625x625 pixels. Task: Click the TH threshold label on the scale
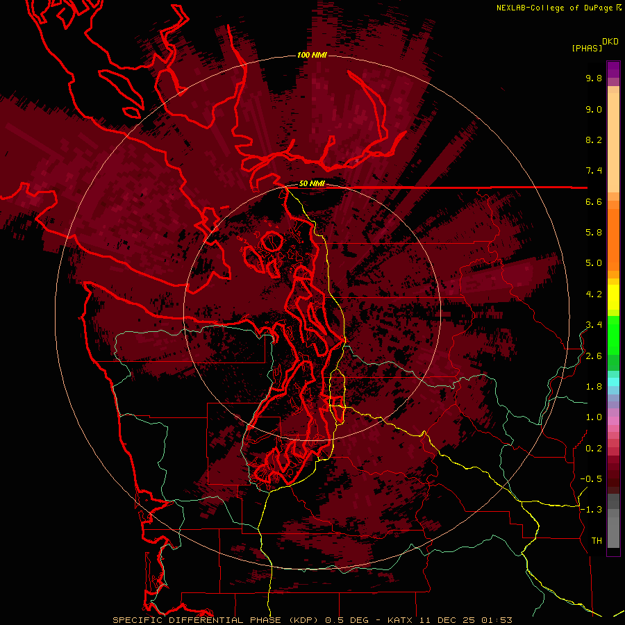[597, 541]
